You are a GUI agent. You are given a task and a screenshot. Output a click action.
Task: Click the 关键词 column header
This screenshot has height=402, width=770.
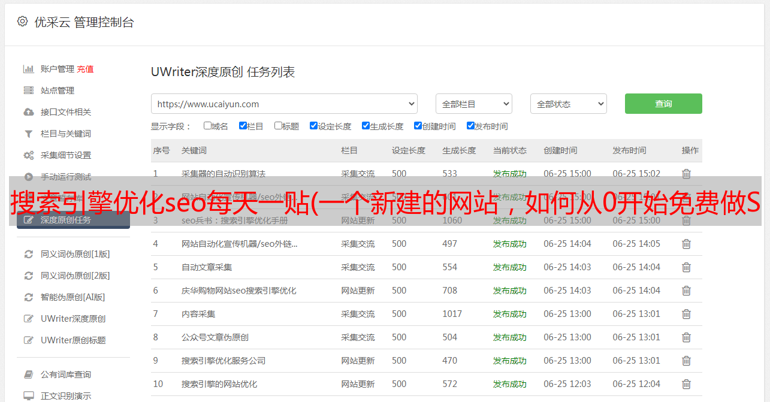click(194, 150)
